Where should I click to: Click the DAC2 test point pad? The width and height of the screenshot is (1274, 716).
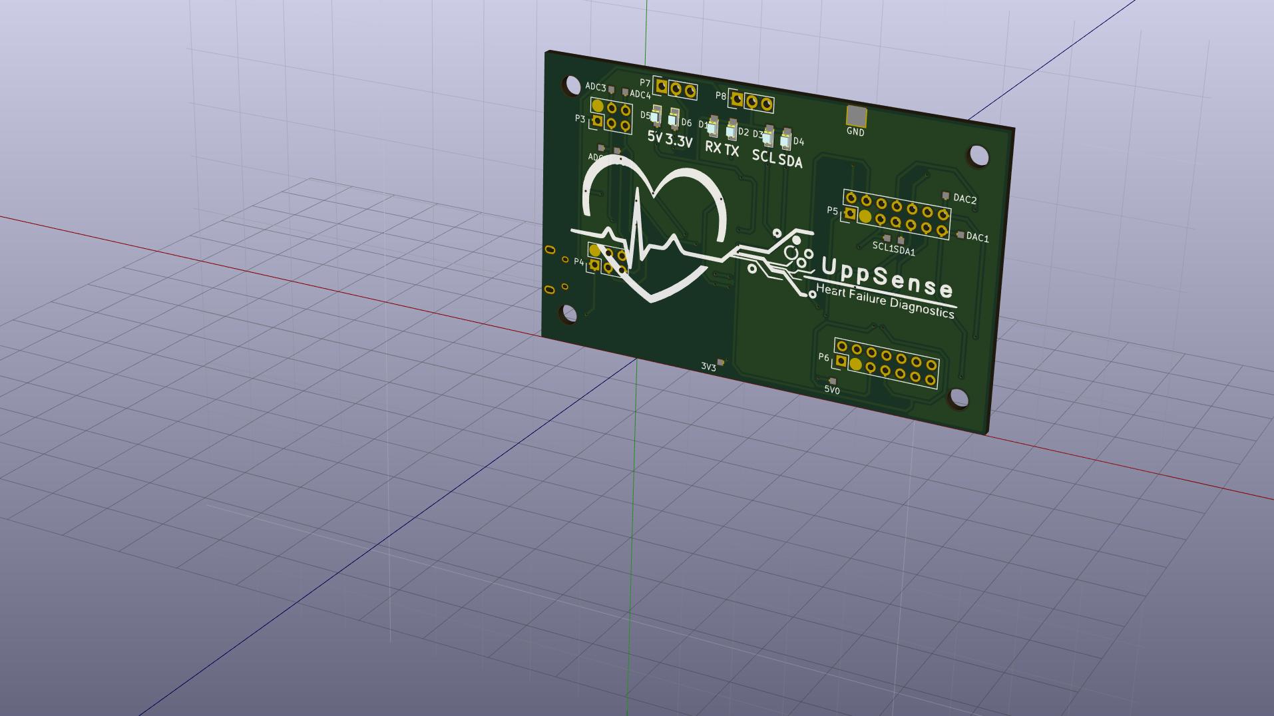[x=945, y=196]
